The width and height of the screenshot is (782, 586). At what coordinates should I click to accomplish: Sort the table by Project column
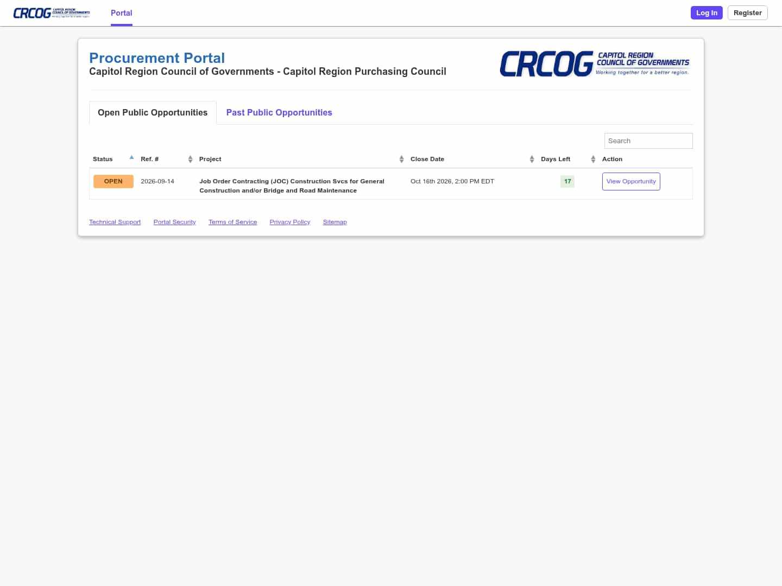(301, 159)
